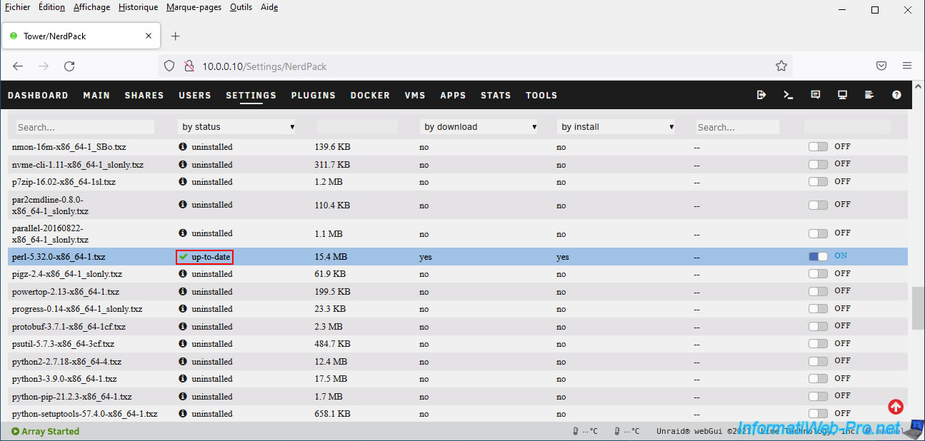Turn off the perl-5.32.0 package toggle

818,256
